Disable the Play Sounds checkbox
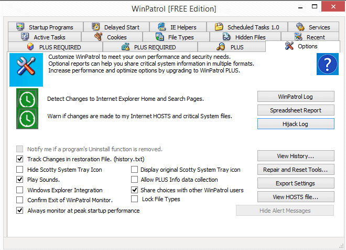Viewport: 346px width, 250px height. [x=20, y=180]
